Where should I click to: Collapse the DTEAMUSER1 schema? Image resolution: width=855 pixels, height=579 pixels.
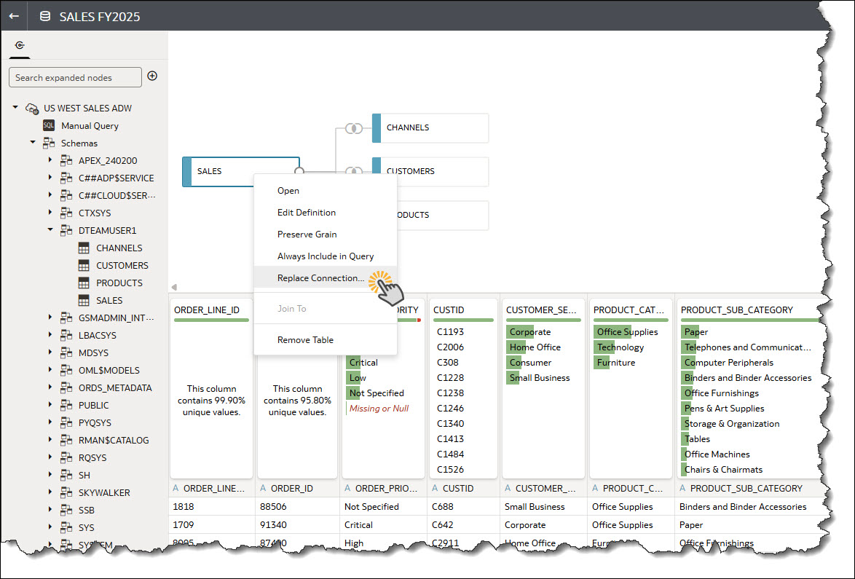(x=50, y=229)
